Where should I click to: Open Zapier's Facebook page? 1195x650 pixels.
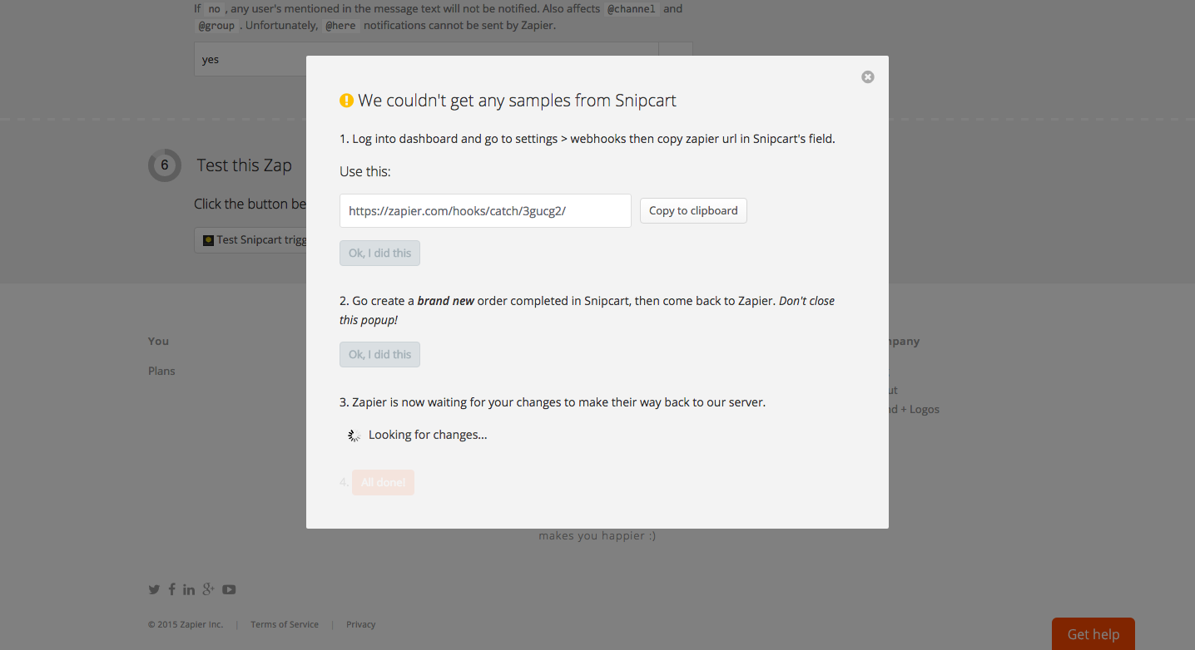pos(171,589)
